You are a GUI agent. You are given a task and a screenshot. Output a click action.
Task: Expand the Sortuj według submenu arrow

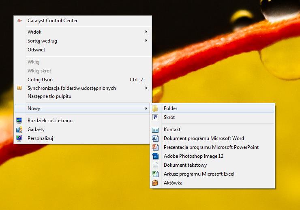146,40
